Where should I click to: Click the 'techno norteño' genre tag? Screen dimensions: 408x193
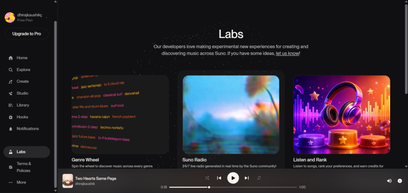pyautogui.click(x=112, y=127)
